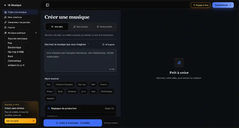
Task: Select the Jazz style chip
Action: [x=93, y=92]
